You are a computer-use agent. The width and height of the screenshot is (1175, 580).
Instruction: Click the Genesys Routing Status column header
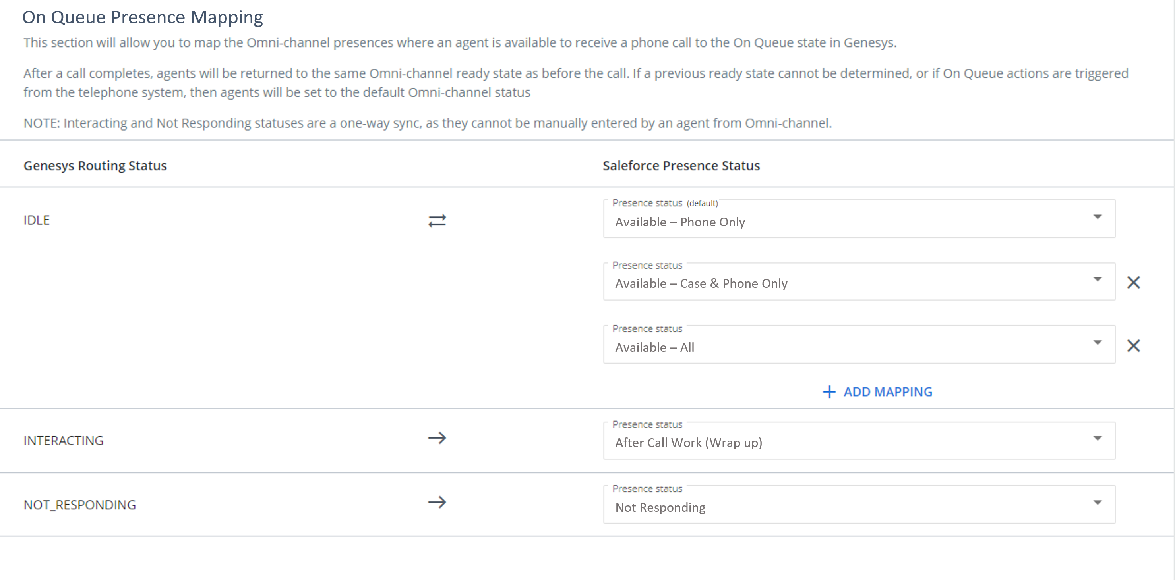[x=95, y=166]
